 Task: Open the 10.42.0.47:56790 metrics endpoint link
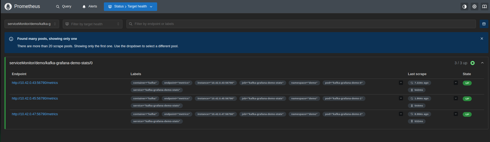(x=35, y=114)
